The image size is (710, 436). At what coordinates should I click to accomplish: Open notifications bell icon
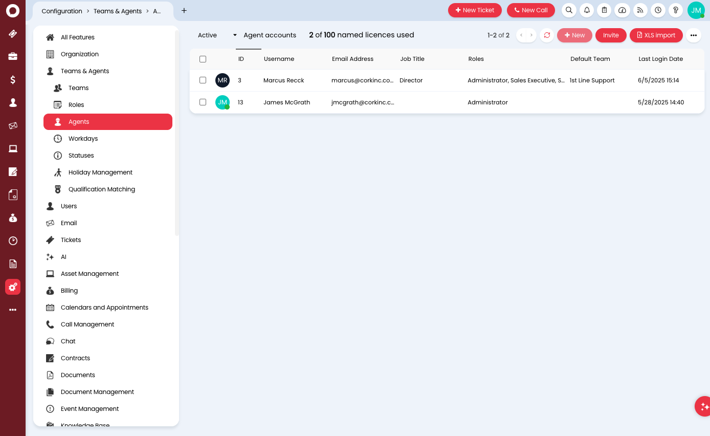587,10
